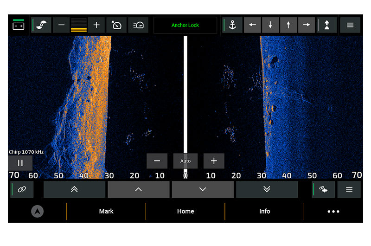Jog anchor position left with arrow
This screenshot has height=246, width=371.
click(252, 25)
